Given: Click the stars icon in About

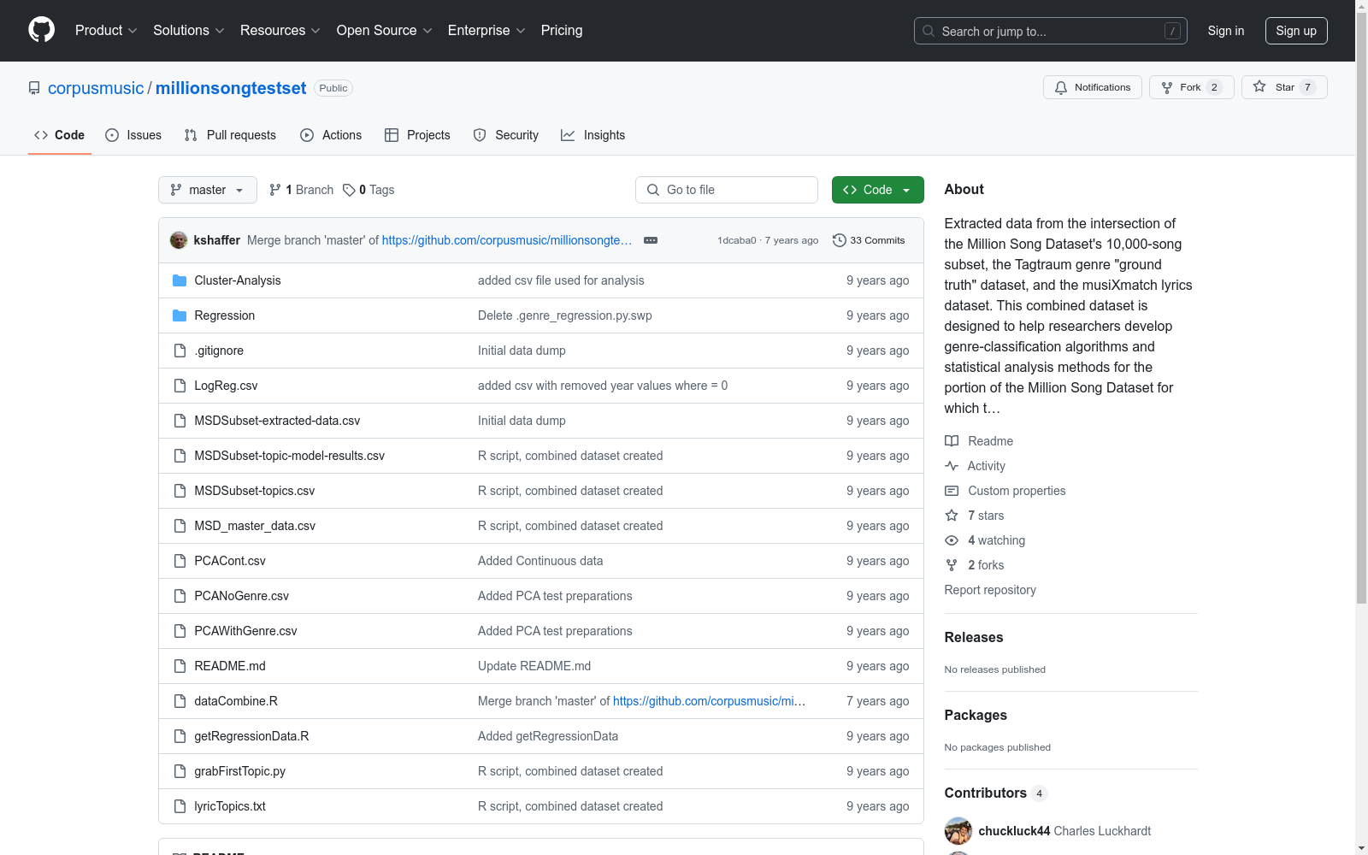Looking at the screenshot, I should tap(952, 516).
